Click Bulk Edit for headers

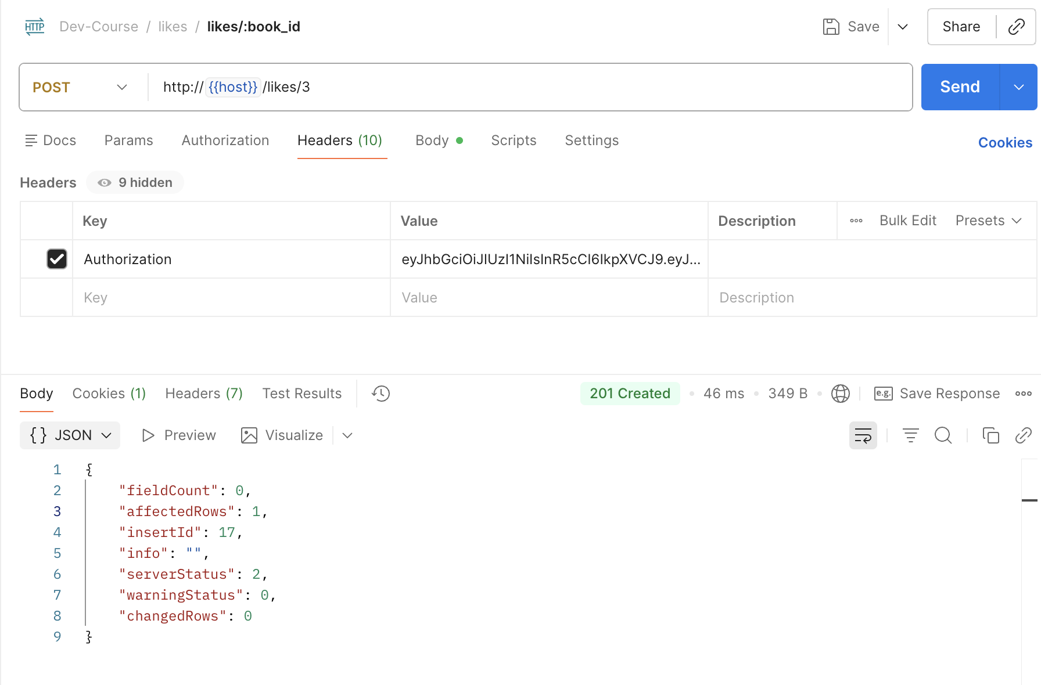click(x=907, y=221)
